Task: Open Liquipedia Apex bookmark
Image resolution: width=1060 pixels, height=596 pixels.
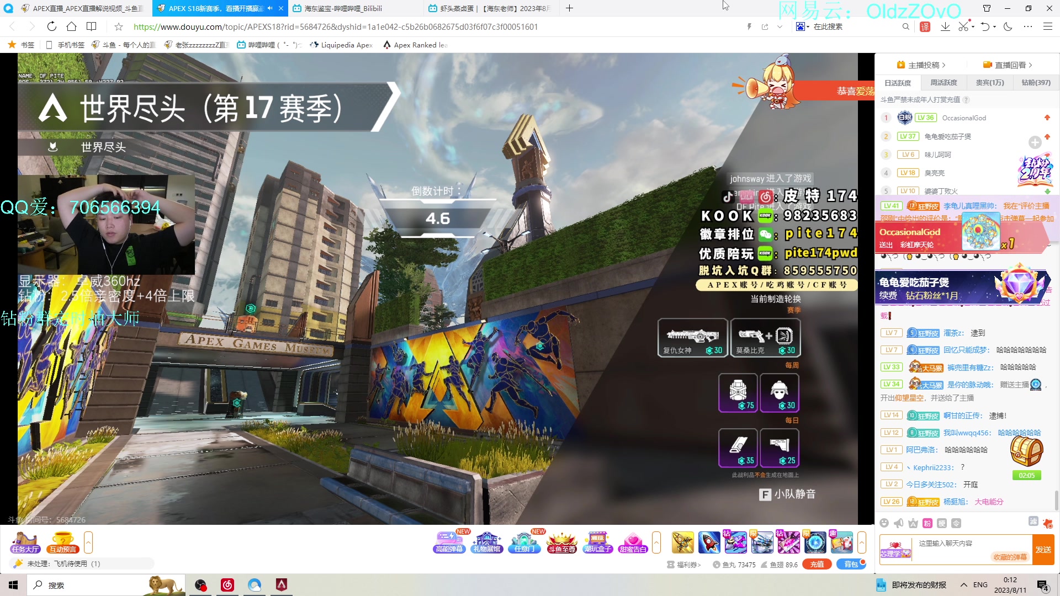Action: coord(341,45)
